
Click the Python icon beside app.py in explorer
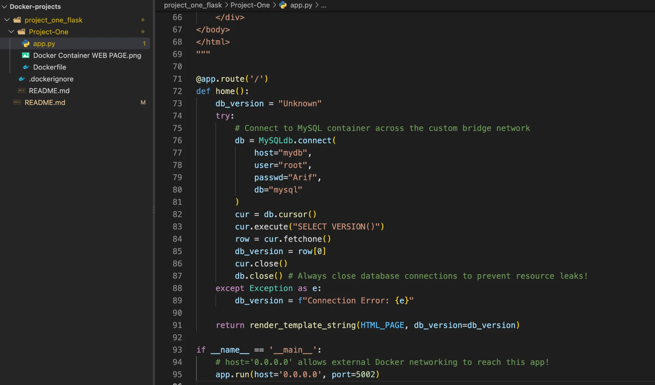pos(26,44)
